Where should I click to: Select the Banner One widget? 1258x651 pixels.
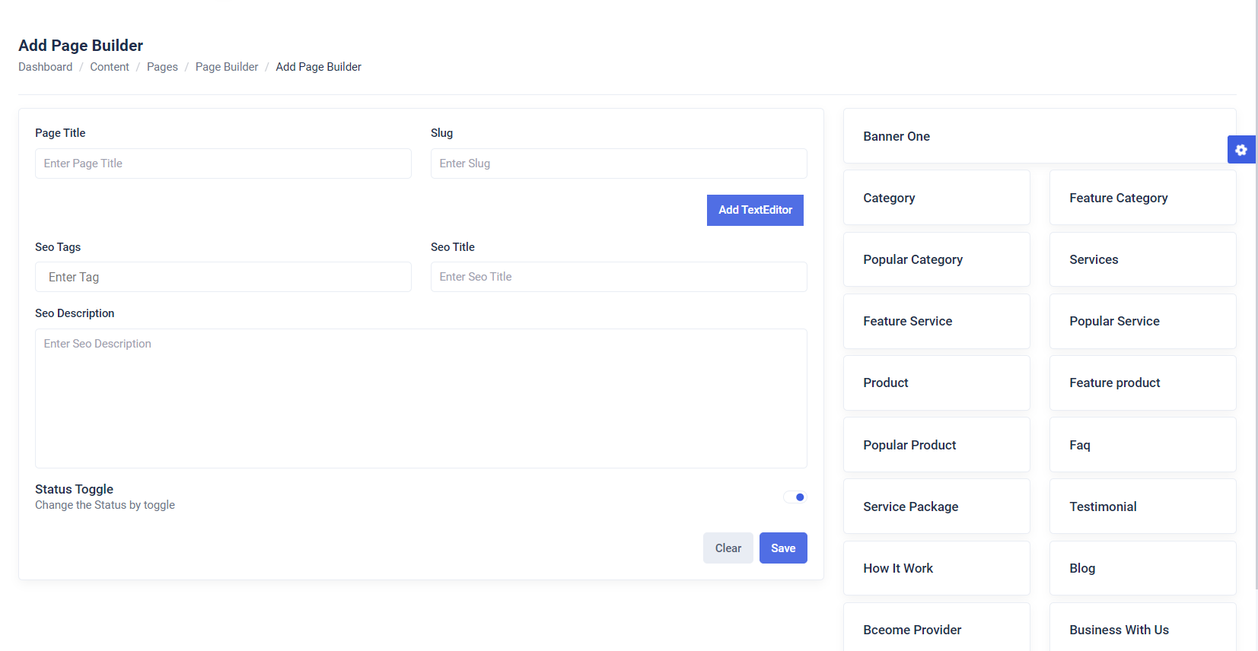click(x=1039, y=136)
